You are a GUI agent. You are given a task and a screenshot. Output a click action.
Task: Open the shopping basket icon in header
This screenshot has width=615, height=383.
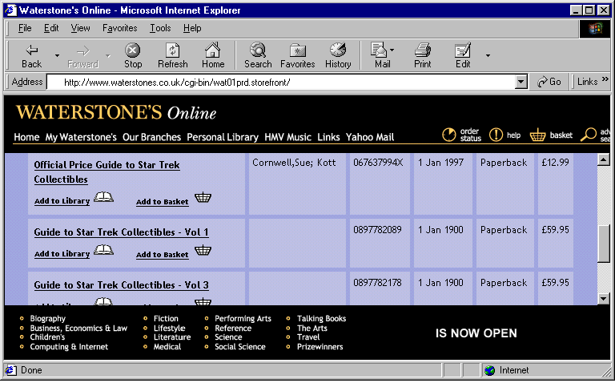537,135
